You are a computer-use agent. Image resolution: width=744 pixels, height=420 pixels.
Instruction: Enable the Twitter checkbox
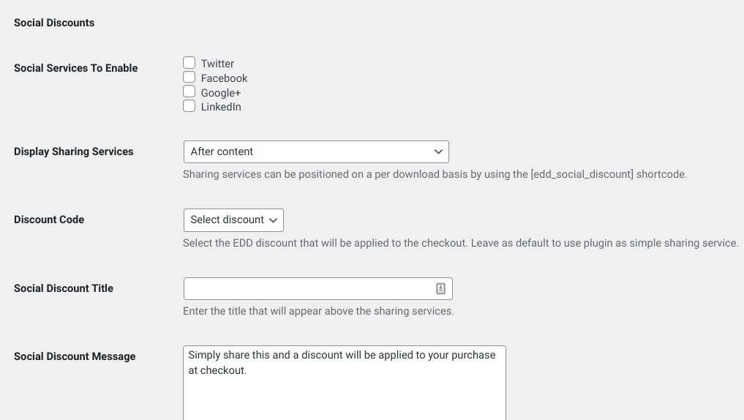[189, 63]
